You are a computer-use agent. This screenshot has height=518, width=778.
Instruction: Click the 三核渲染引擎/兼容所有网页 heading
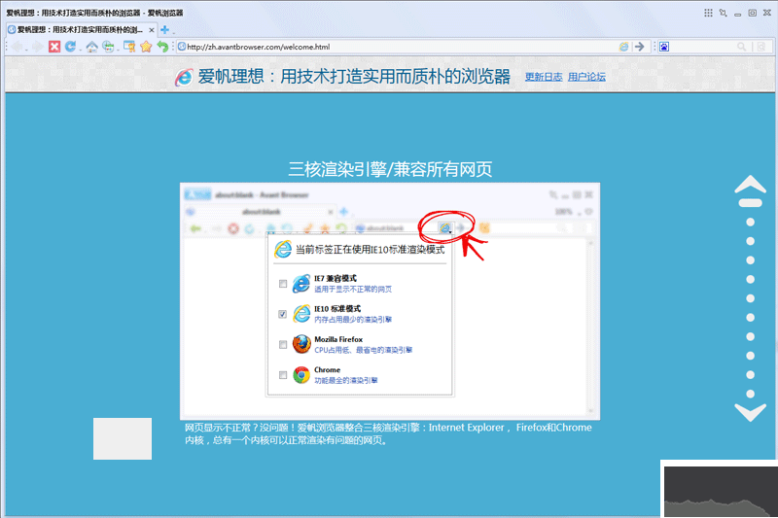pyautogui.click(x=390, y=169)
